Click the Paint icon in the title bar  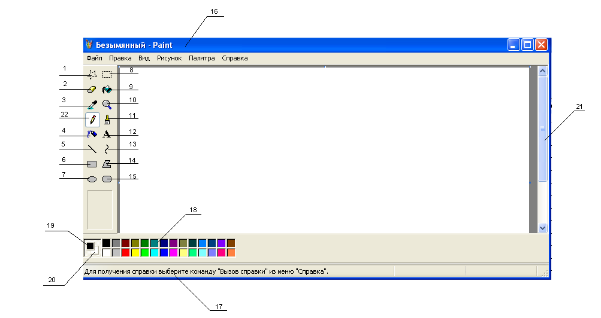tap(89, 45)
